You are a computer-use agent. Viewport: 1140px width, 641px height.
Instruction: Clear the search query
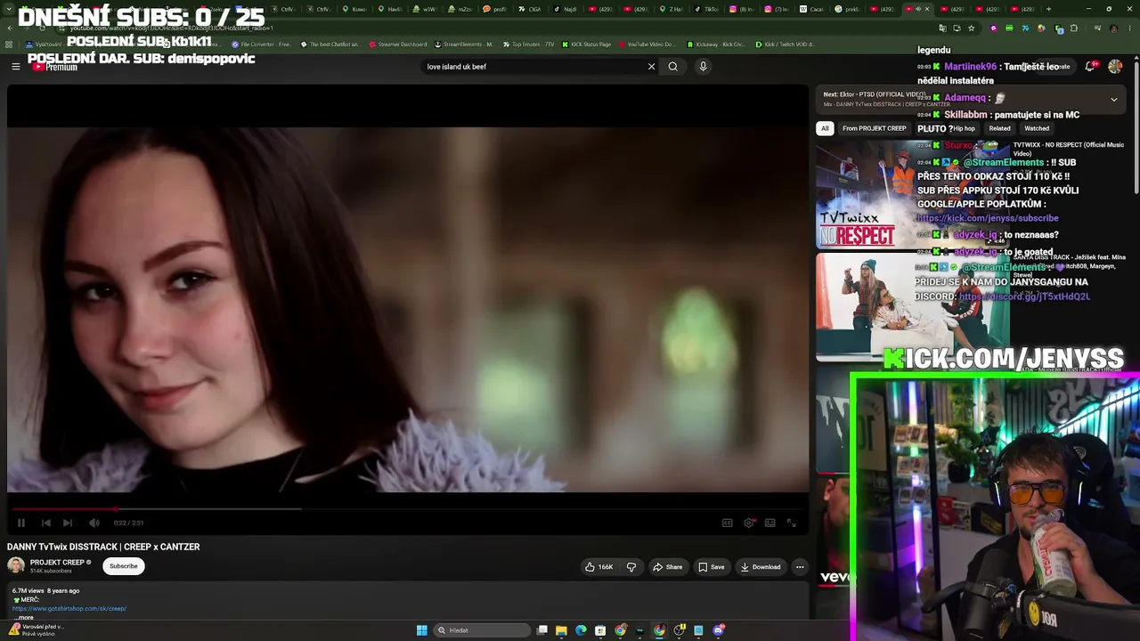(651, 67)
